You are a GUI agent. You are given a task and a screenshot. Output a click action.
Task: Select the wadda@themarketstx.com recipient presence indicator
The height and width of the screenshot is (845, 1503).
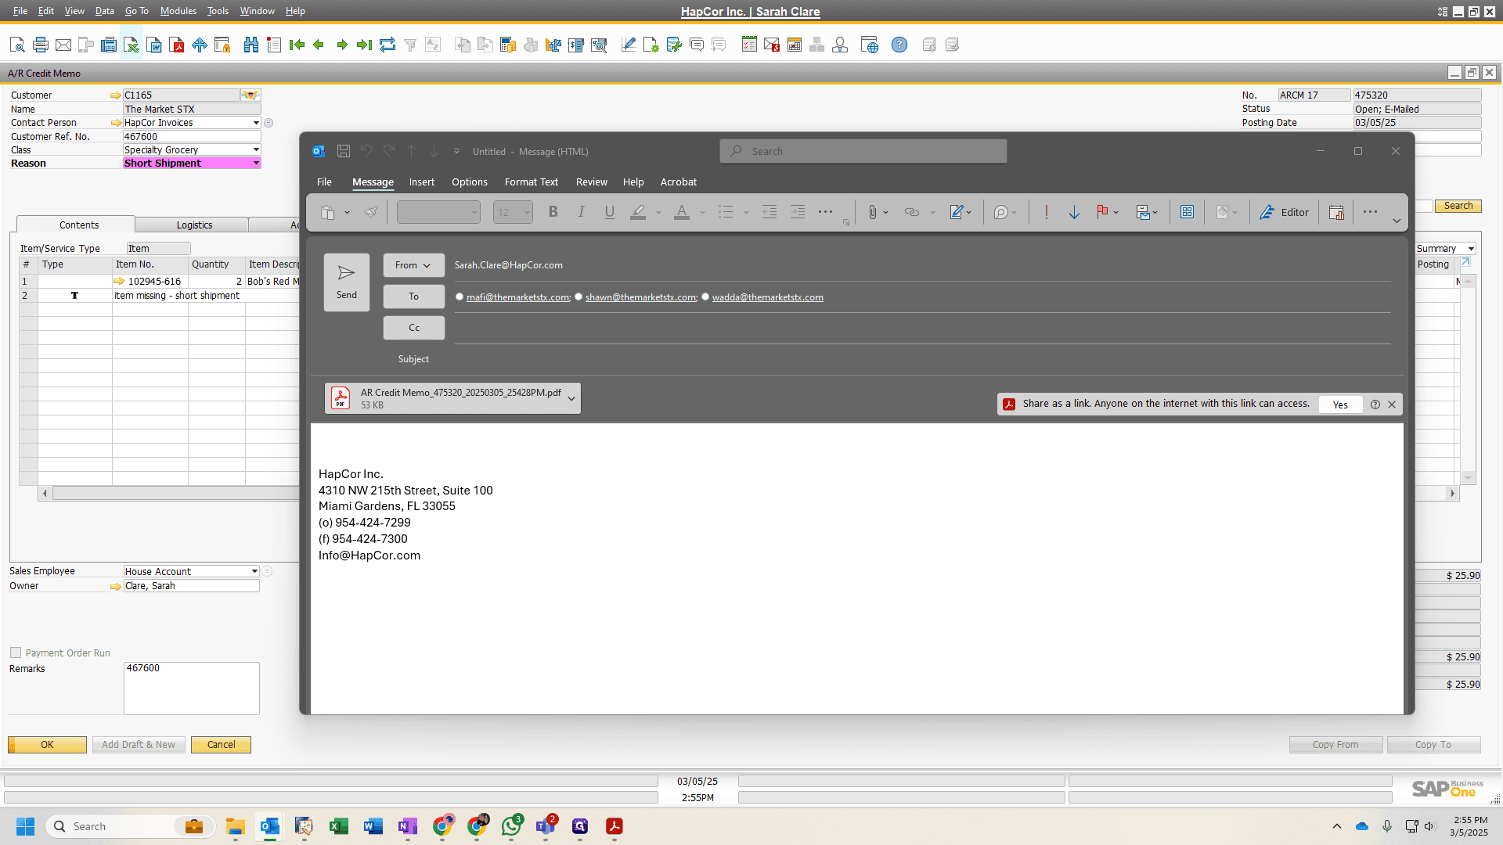[705, 297]
